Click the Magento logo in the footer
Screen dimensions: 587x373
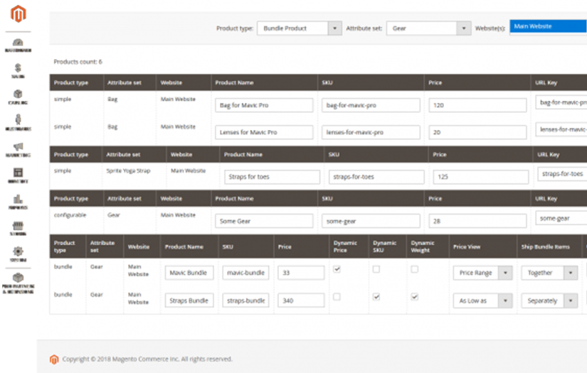coord(54,360)
